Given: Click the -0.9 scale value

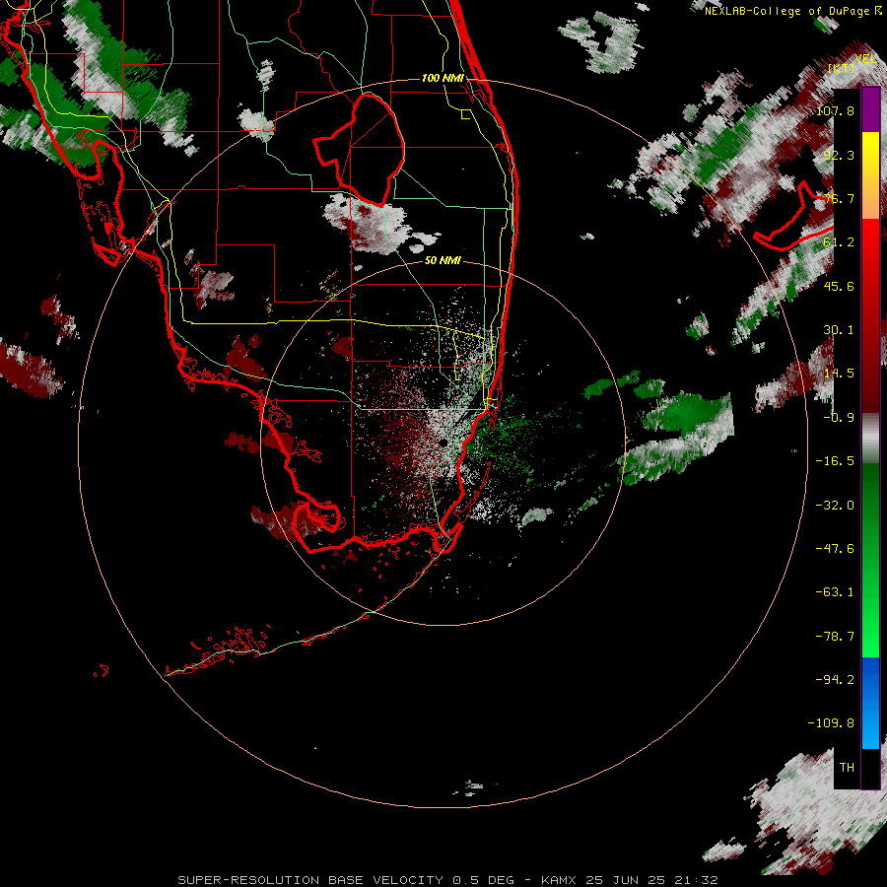Looking at the screenshot, I should (839, 418).
